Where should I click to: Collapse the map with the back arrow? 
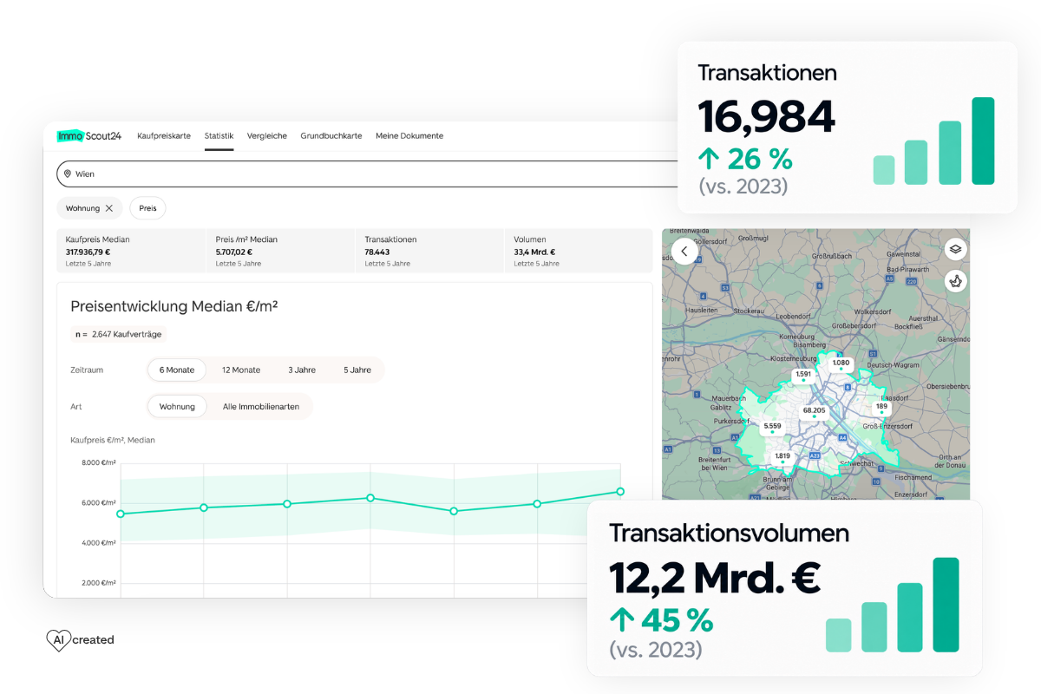pos(684,252)
